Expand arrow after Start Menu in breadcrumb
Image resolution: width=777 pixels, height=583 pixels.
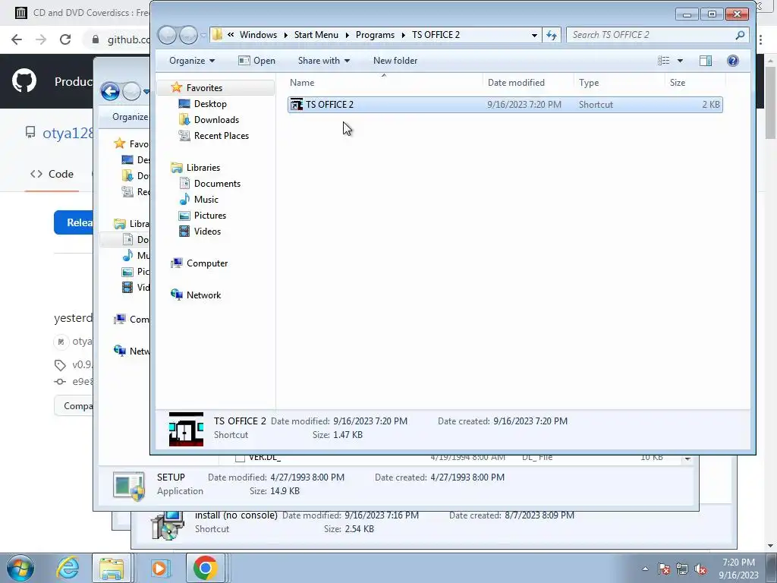347,35
